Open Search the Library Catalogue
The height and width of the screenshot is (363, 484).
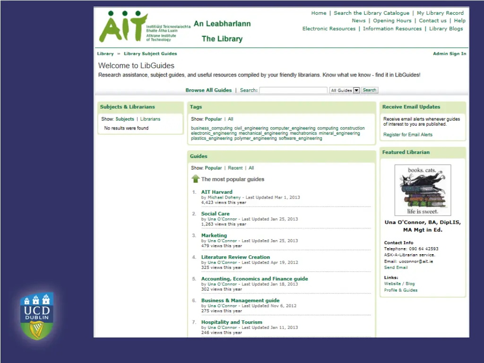(x=372, y=13)
